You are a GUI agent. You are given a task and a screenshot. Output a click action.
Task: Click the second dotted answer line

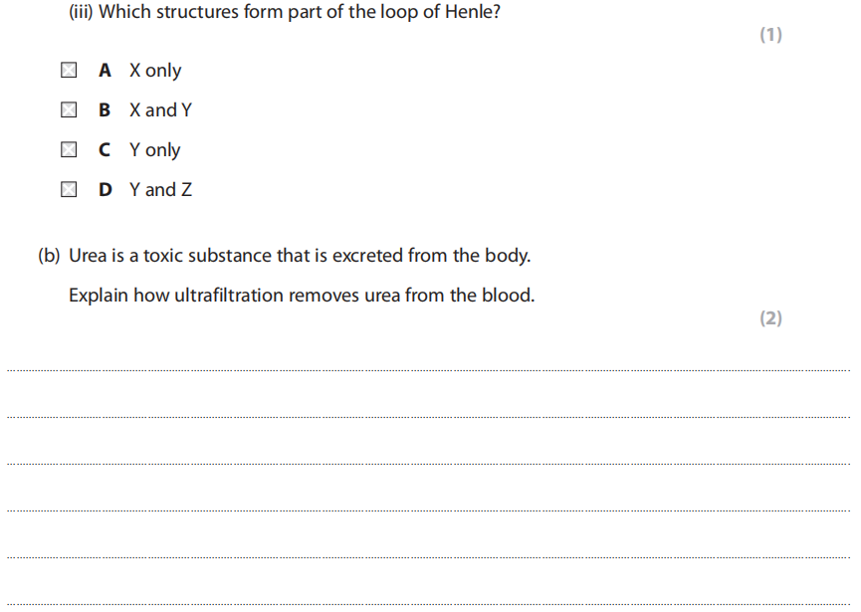(x=428, y=417)
